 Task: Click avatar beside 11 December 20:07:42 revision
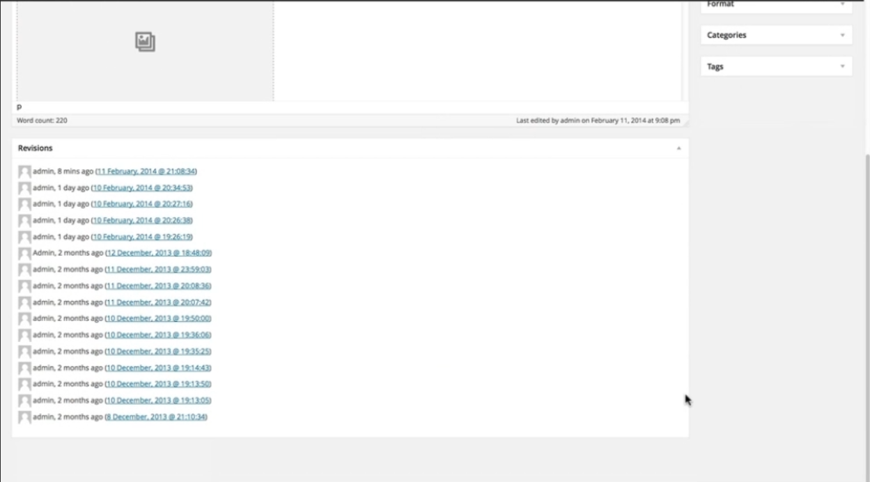point(25,302)
